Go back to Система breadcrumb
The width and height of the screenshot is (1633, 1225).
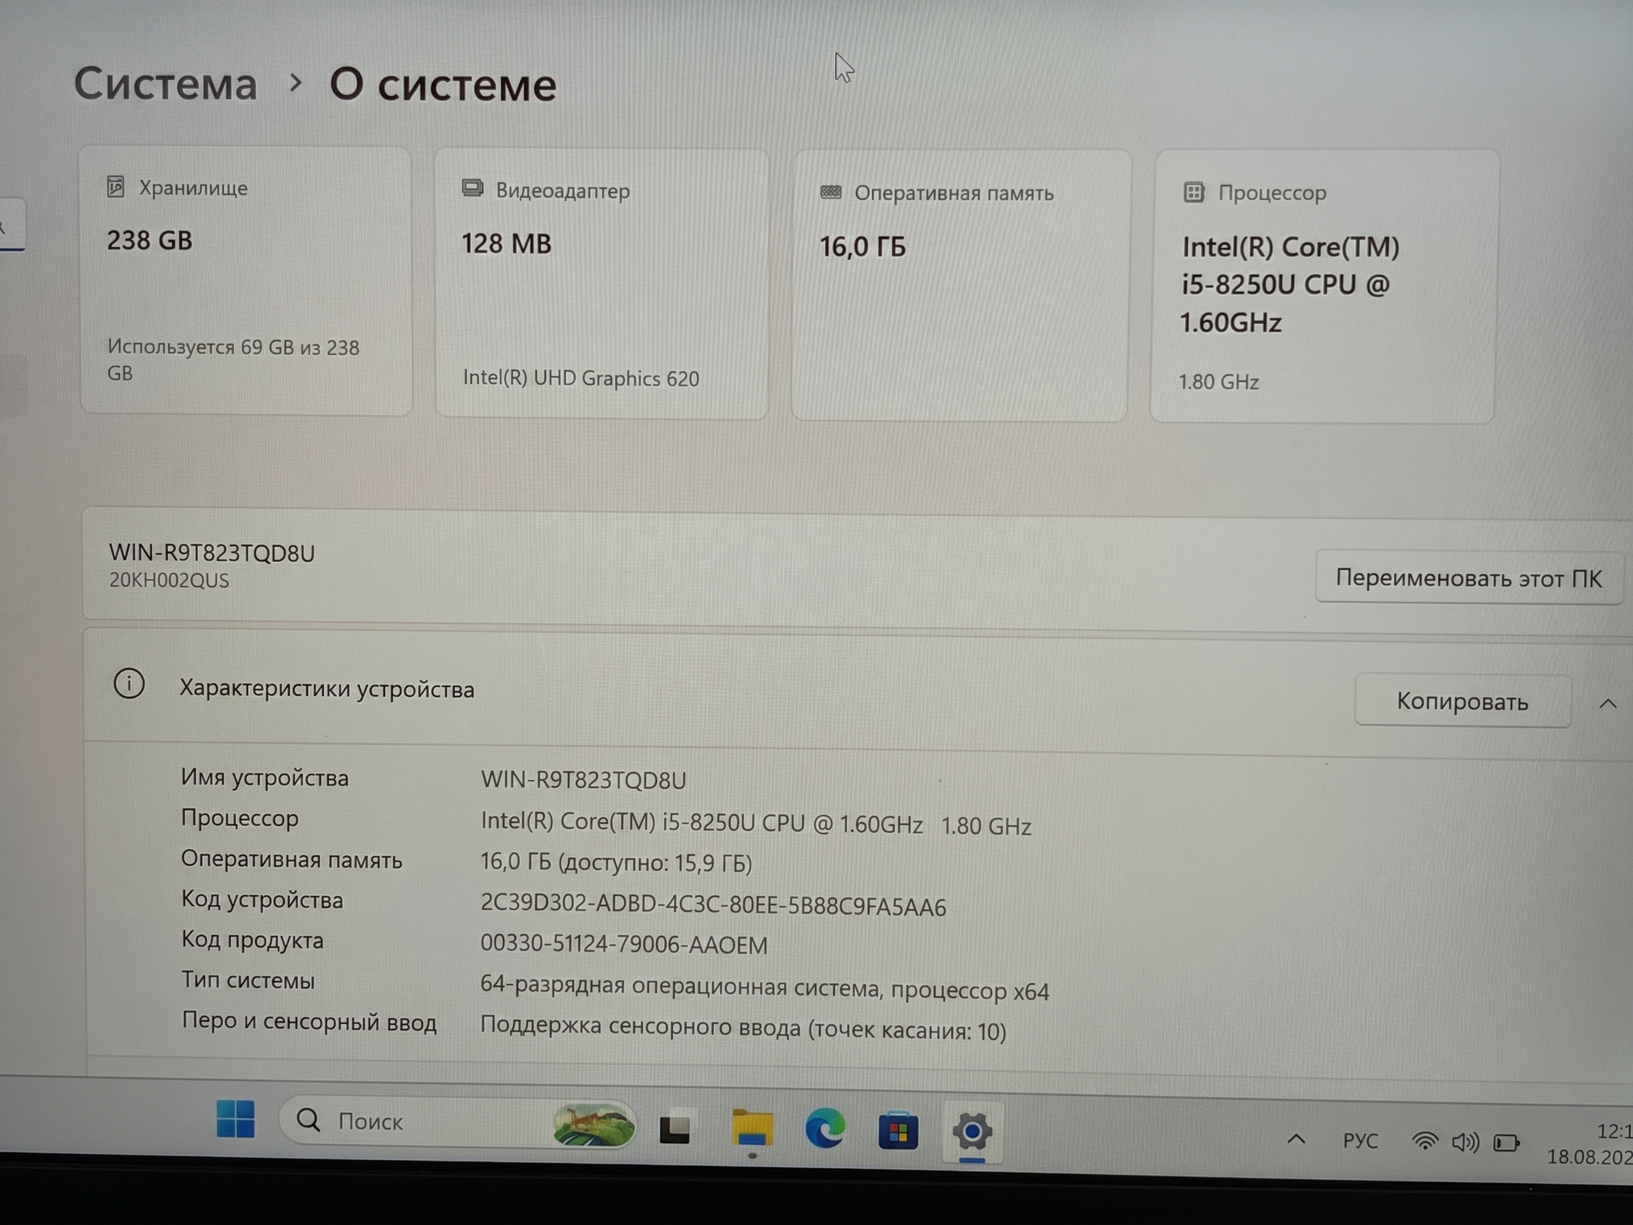[166, 83]
